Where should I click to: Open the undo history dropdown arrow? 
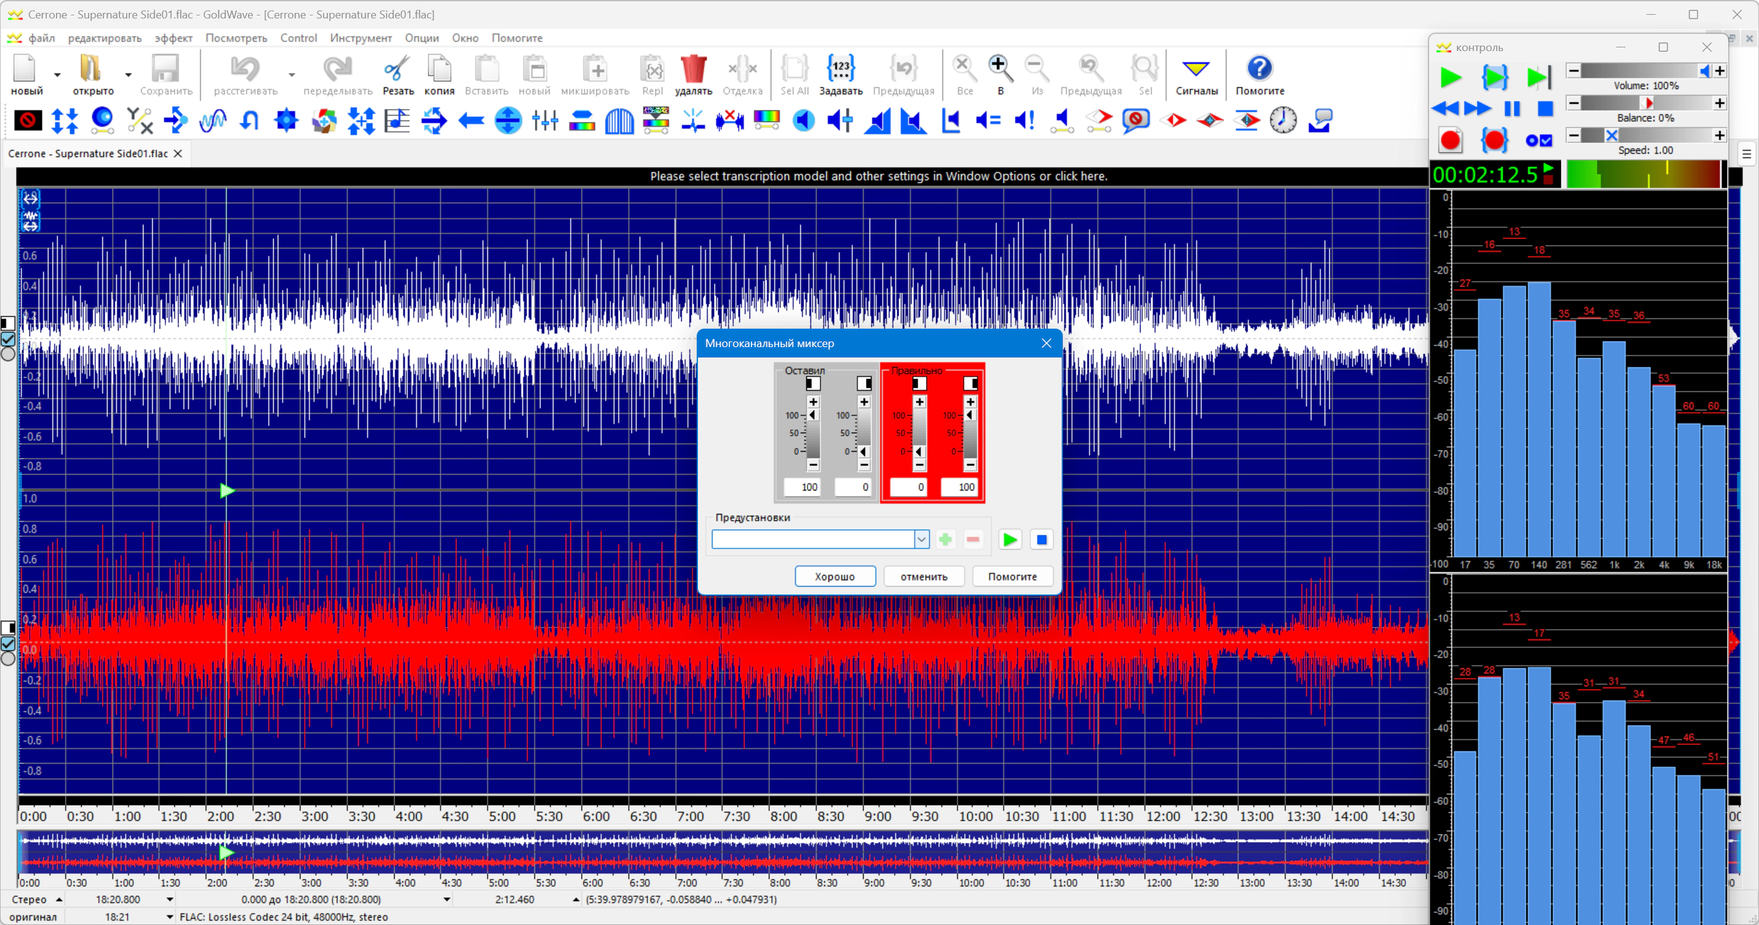coord(292,74)
